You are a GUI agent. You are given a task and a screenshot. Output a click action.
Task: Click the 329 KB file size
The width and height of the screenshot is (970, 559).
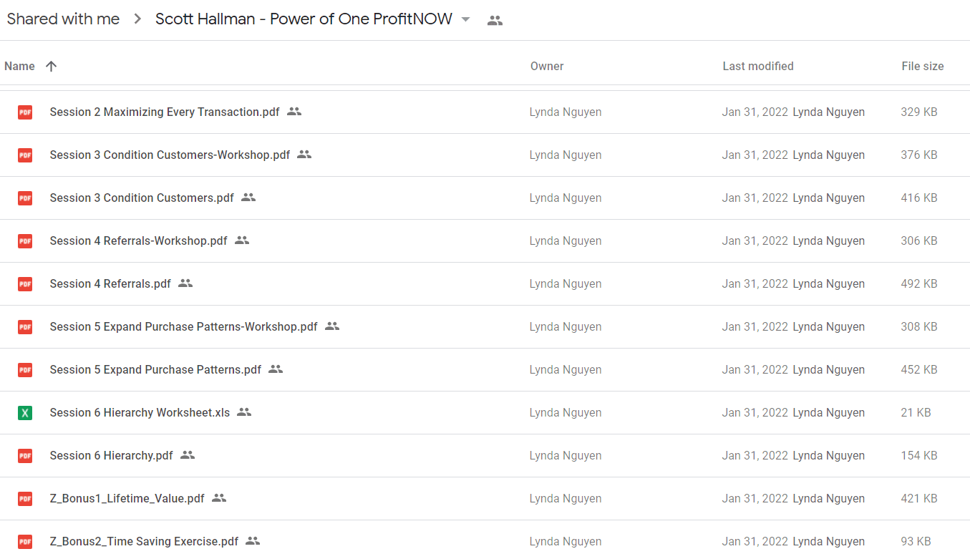pyautogui.click(x=919, y=112)
